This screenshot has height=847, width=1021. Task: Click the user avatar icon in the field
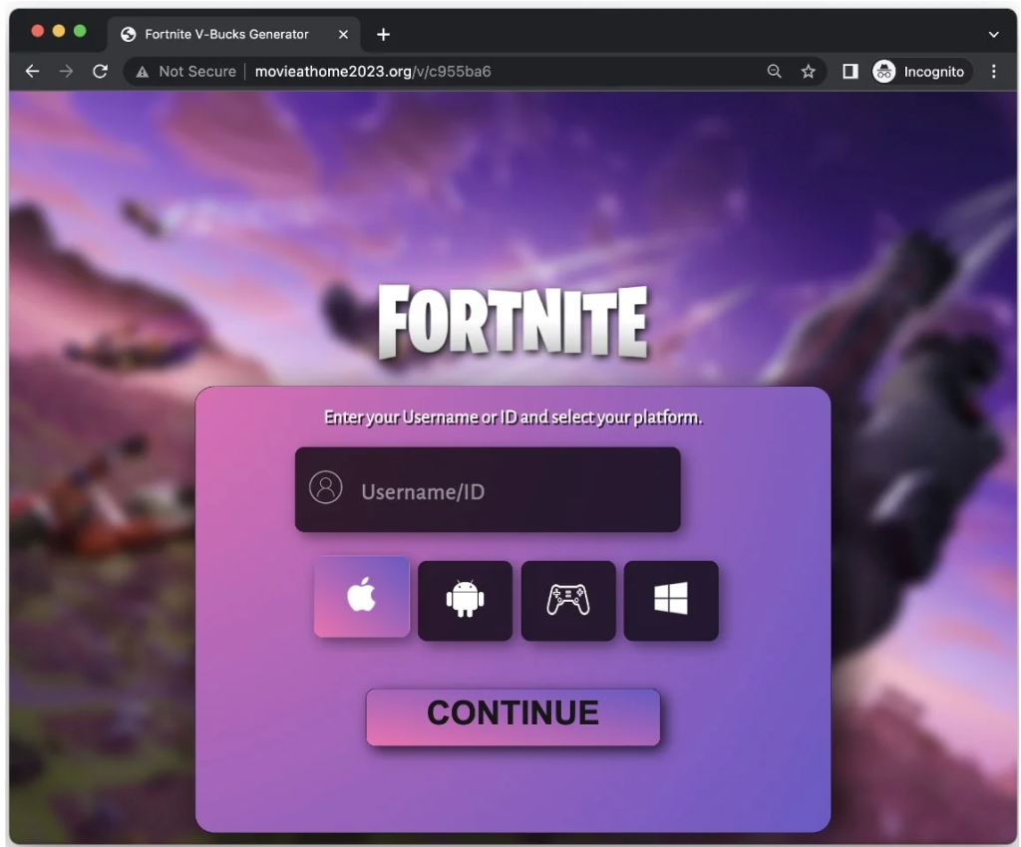click(x=326, y=487)
